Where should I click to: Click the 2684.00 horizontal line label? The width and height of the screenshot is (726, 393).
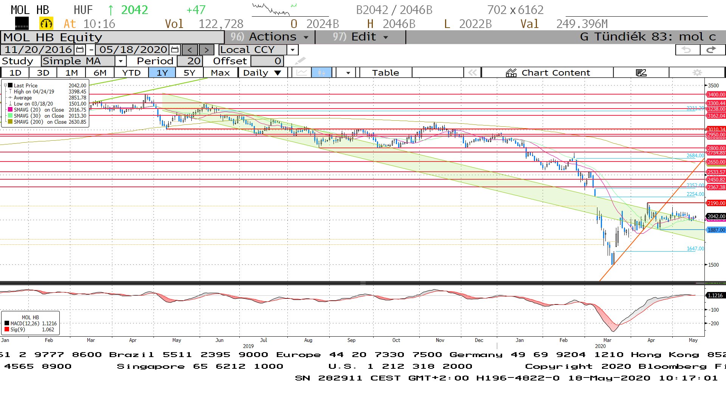[695, 155]
